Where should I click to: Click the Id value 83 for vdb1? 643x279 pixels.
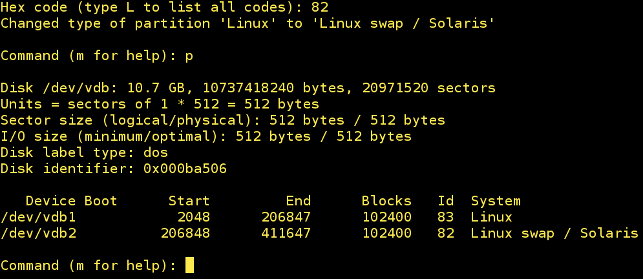point(445,217)
